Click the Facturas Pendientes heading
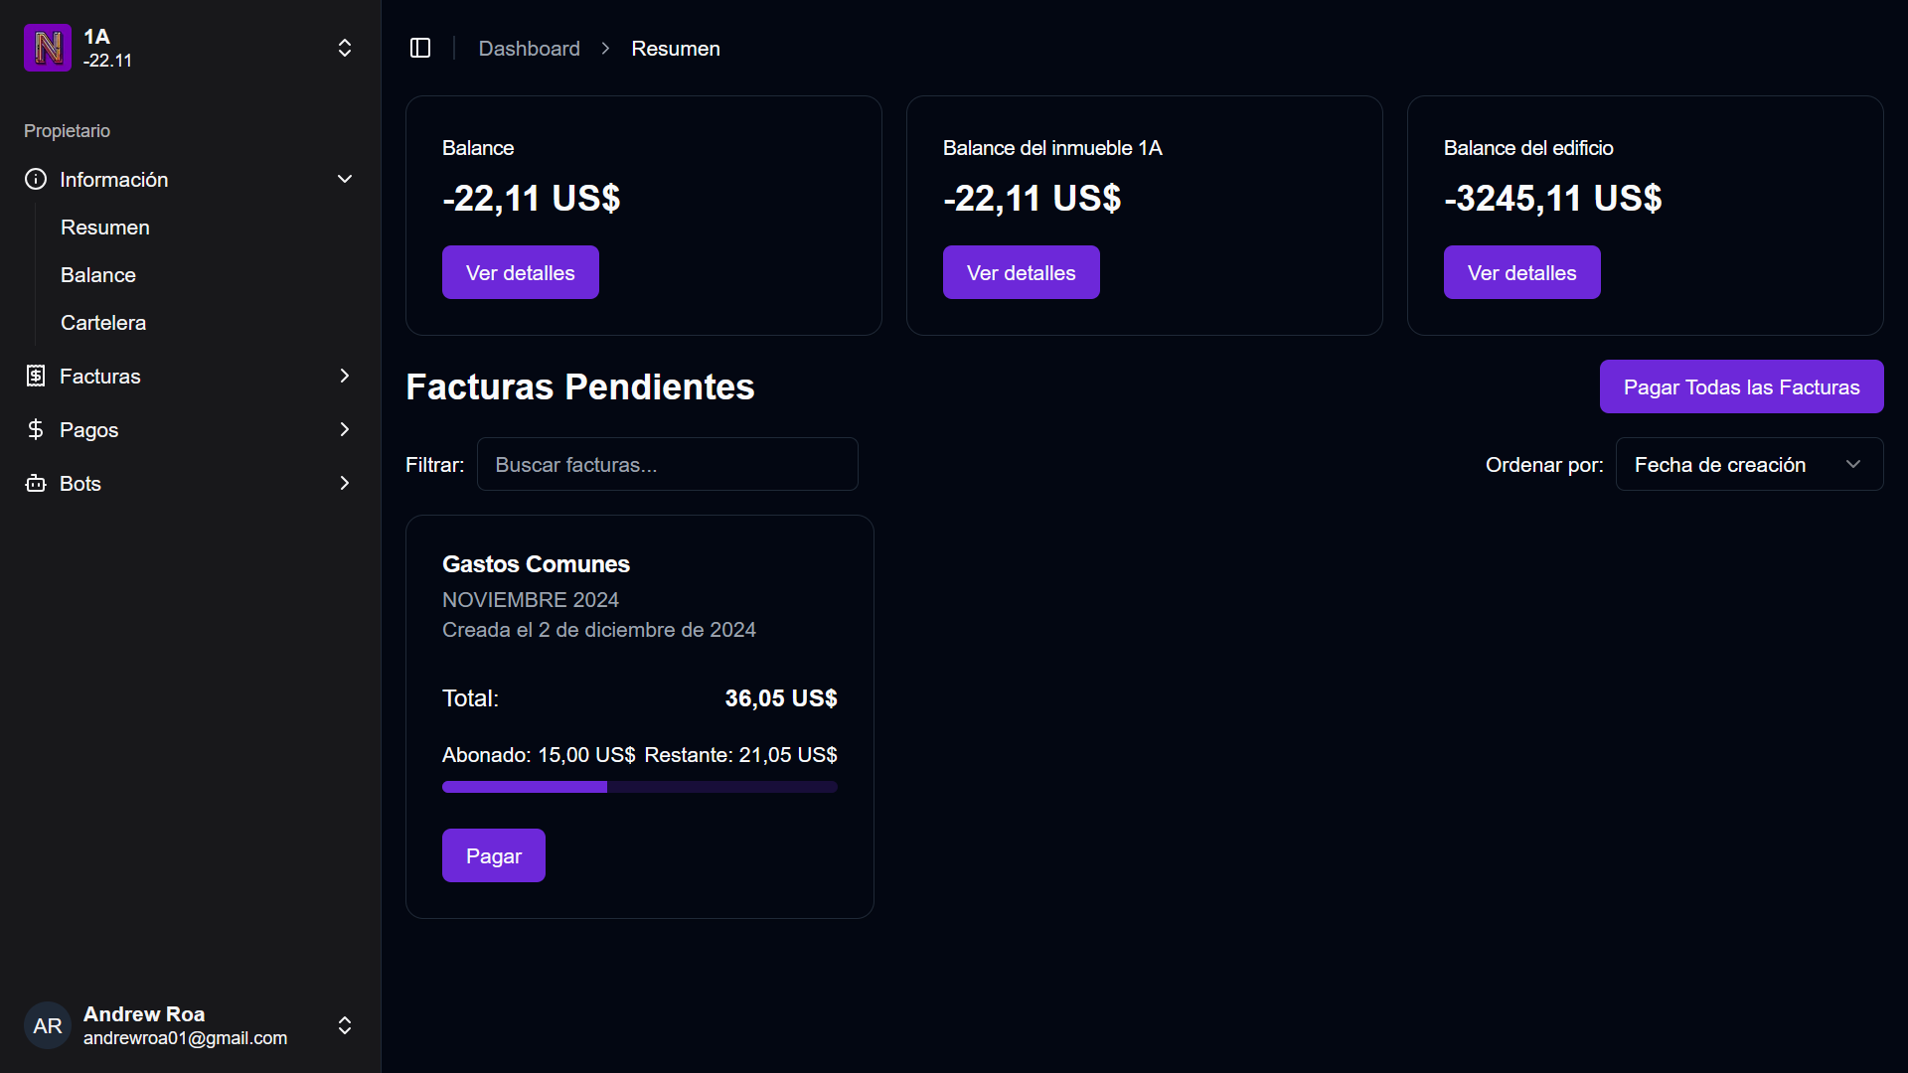The width and height of the screenshot is (1908, 1073). pos(580,386)
